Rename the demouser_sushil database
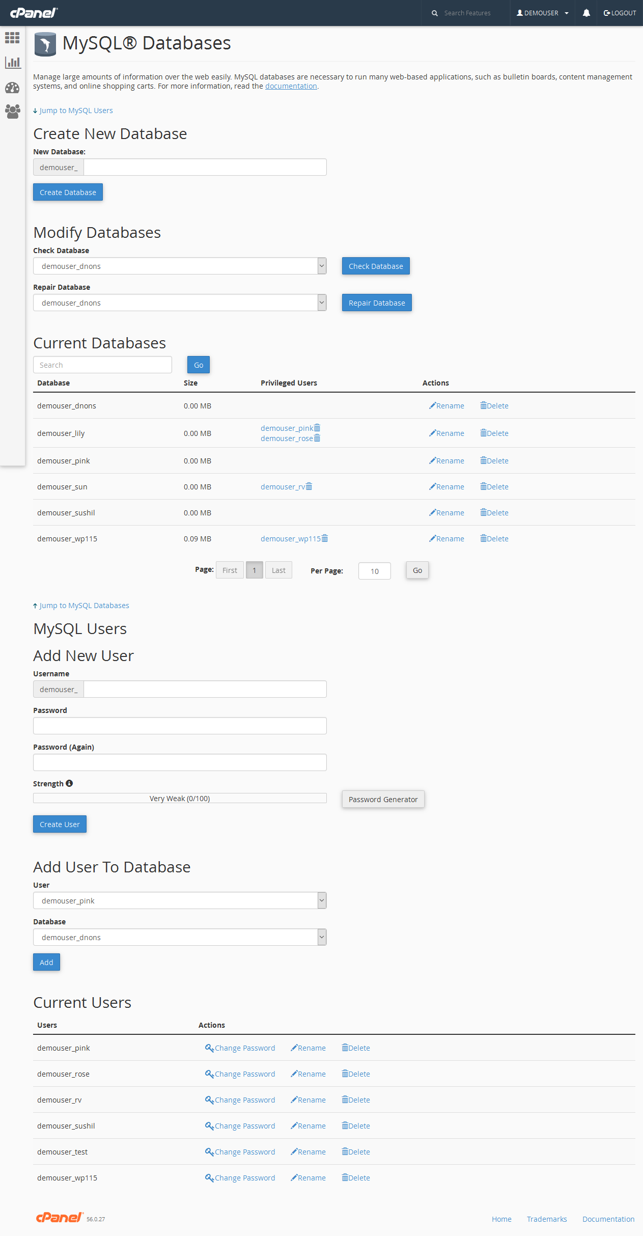Image resolution: width=643 pixels, height=1236 pixels. pyautogui.click(x=446, y=513)
